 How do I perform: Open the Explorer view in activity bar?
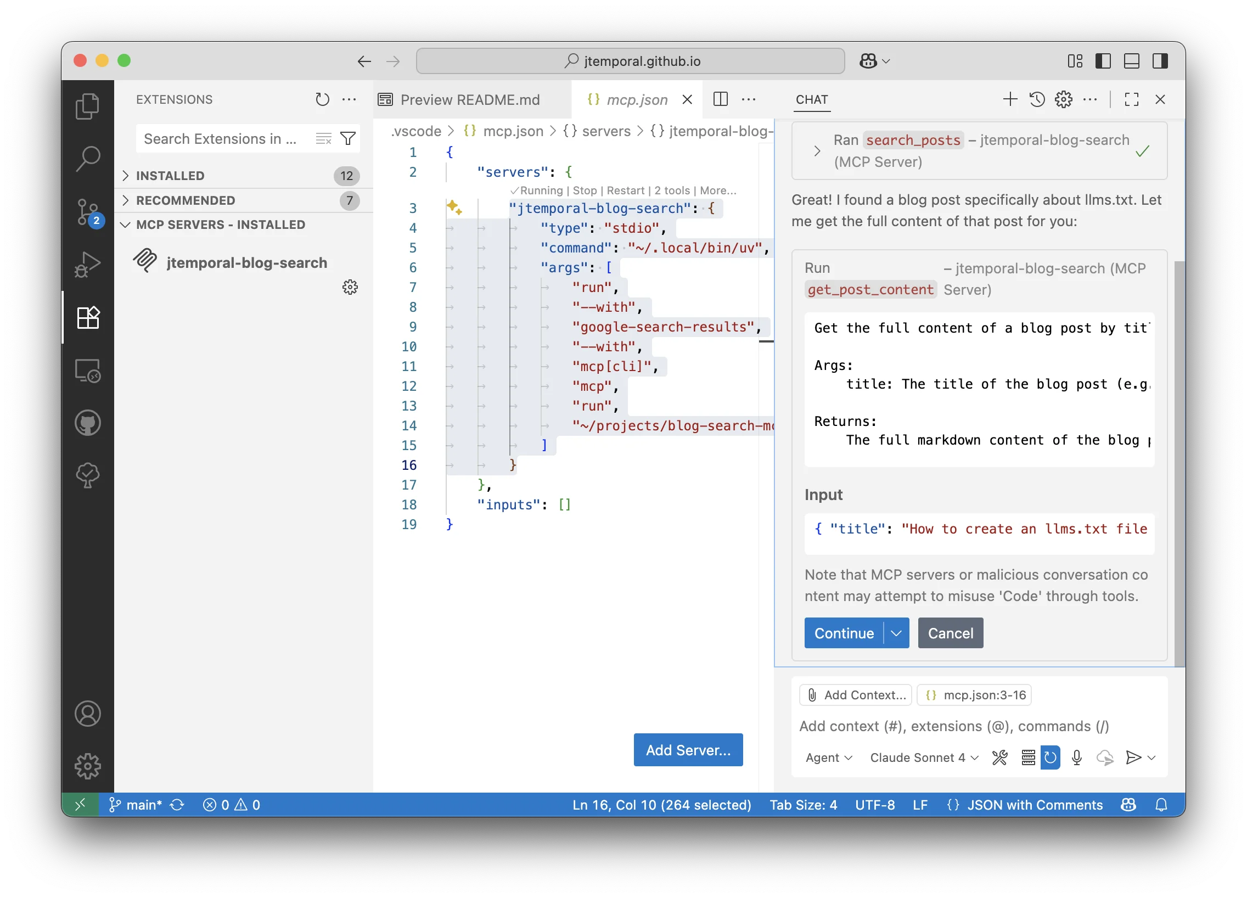(87, 105)
